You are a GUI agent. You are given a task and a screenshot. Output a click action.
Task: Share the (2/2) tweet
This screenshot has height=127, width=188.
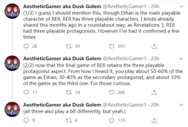[x=154, y=93]
